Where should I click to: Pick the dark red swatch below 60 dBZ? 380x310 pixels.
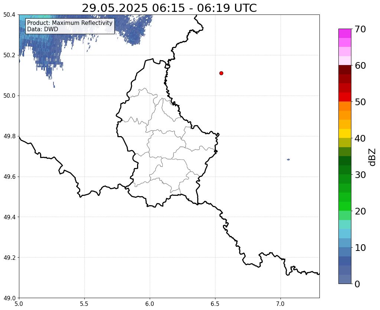click(345, 70)
